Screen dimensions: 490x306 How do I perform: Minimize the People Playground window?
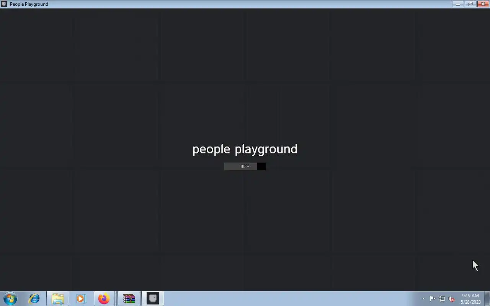click(x=458, y=4)
